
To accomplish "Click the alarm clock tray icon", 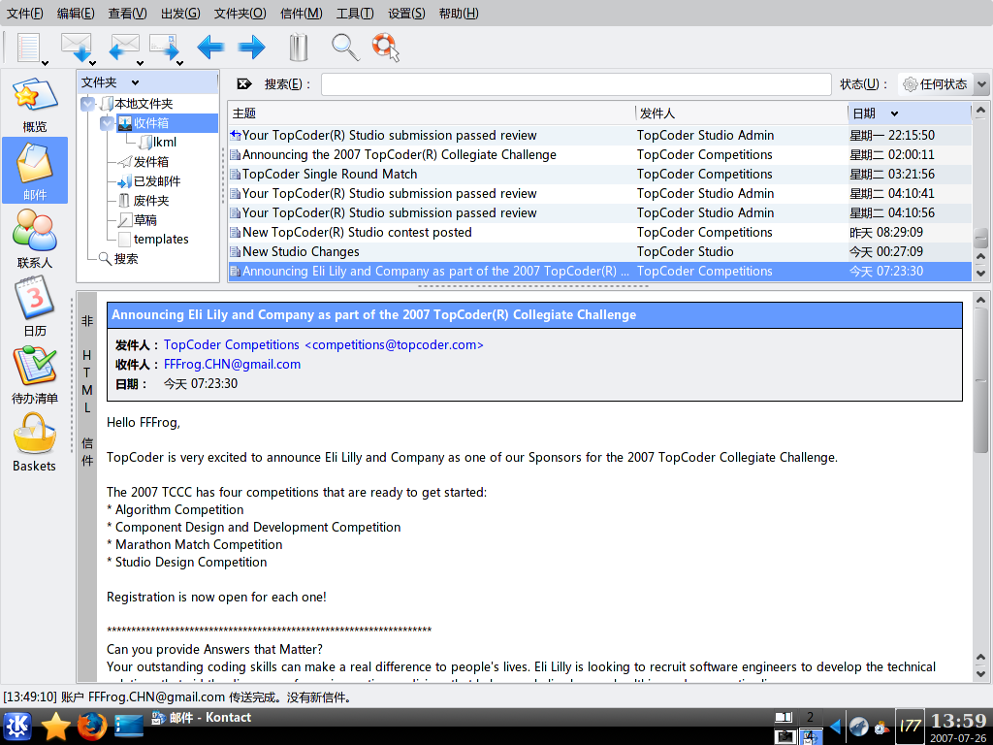I will 881,726.
